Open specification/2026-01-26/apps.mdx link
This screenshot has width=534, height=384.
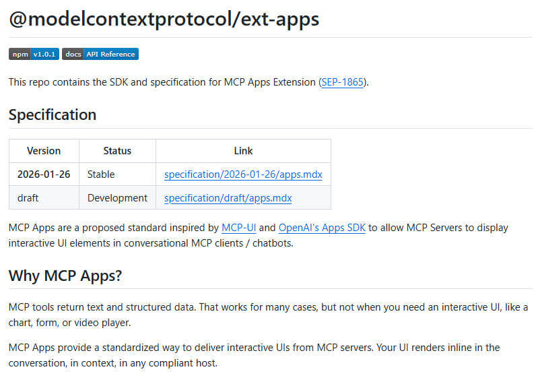[x=243, y=174]
